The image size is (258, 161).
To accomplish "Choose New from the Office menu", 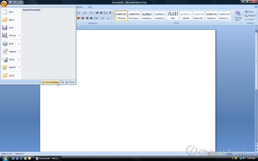I will click(11, 12).
